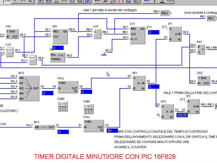This screenshot has height=163, width=217.
Task: Select the BV2 multi-input block
Action: 29,88
